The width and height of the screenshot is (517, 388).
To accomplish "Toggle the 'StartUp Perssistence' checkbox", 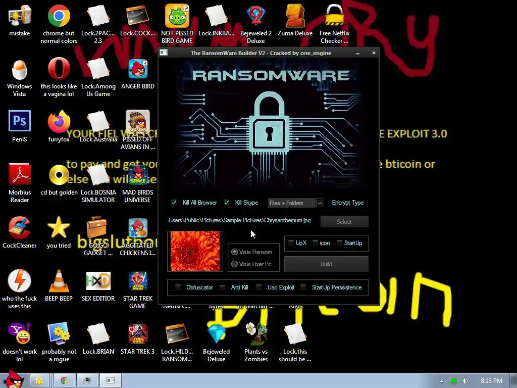I will pos(303,287).
